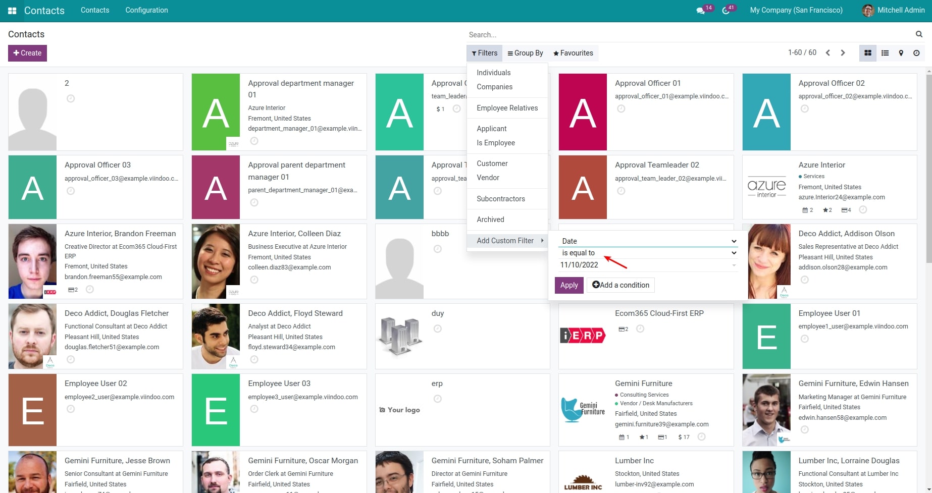Image resolution: width=932 pixels, height=493 pixels.
Task: Open the 'is equal to' operator dropdown
Action: [x=648, y=253]
